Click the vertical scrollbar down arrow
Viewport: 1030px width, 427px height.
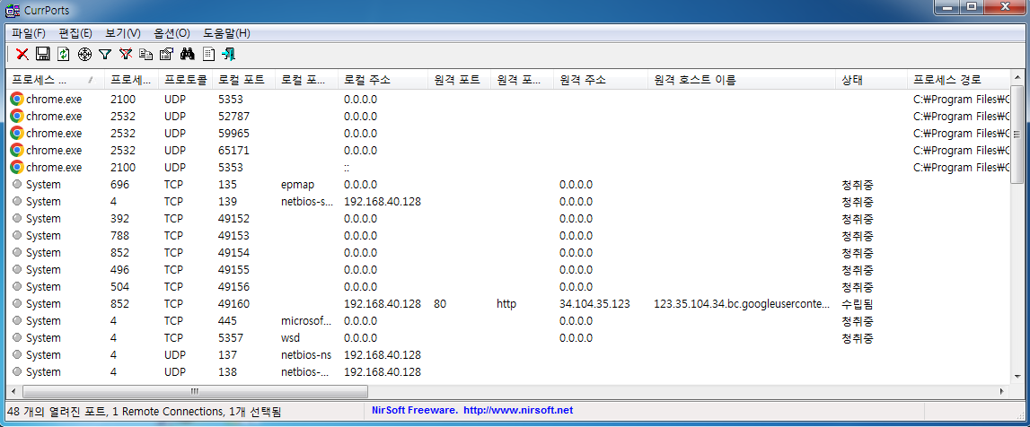[x=1017, y=379]
